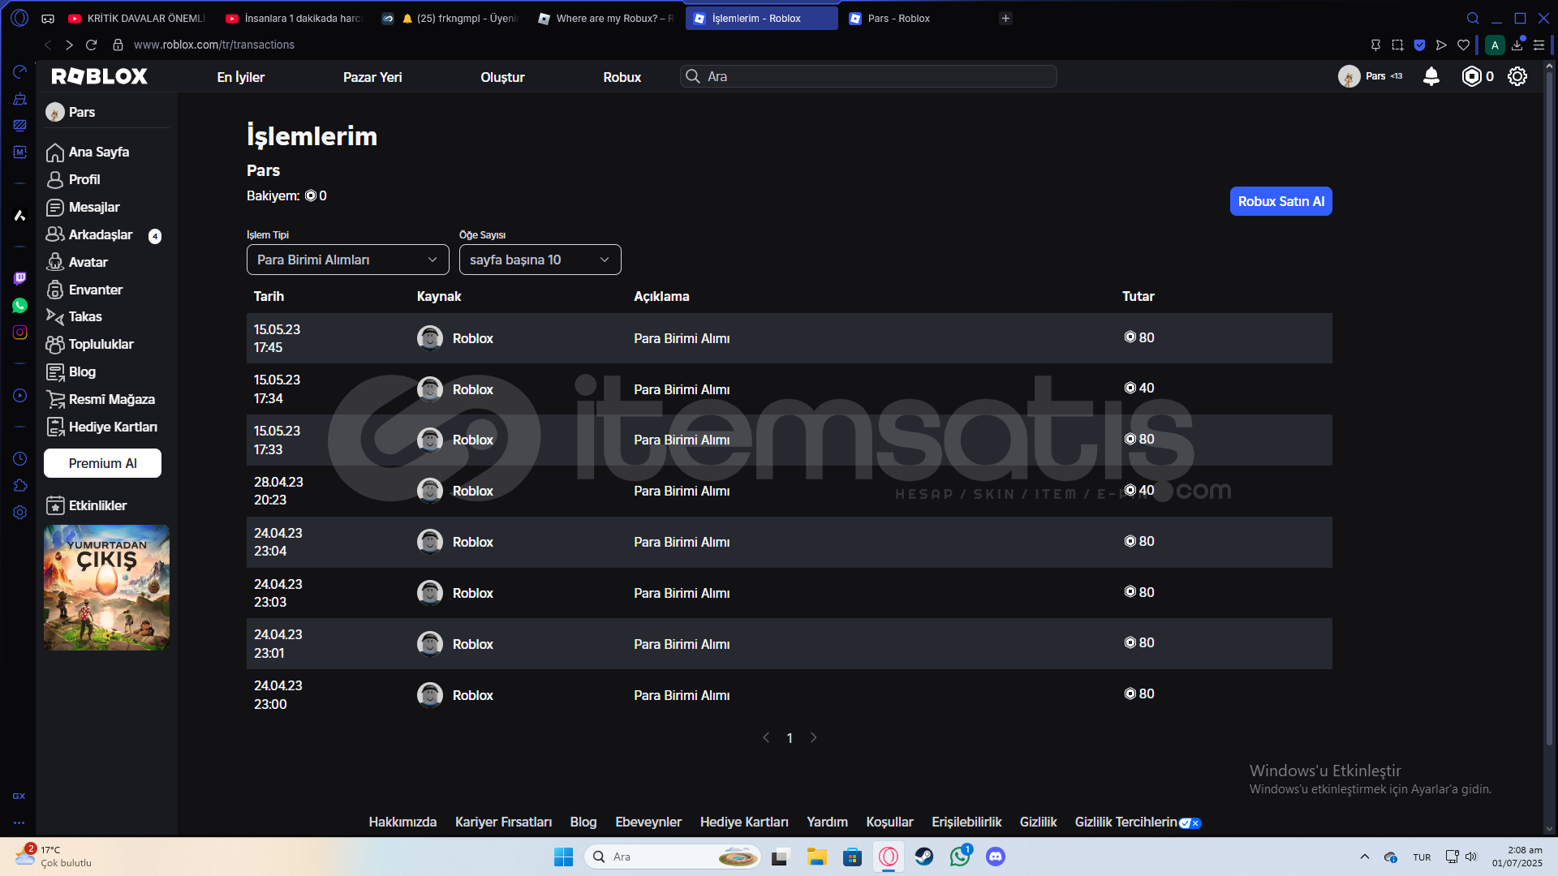Open the Pars avatar in top navigation
This screenshot has width=1558, height=876.
pos(1349,76)
